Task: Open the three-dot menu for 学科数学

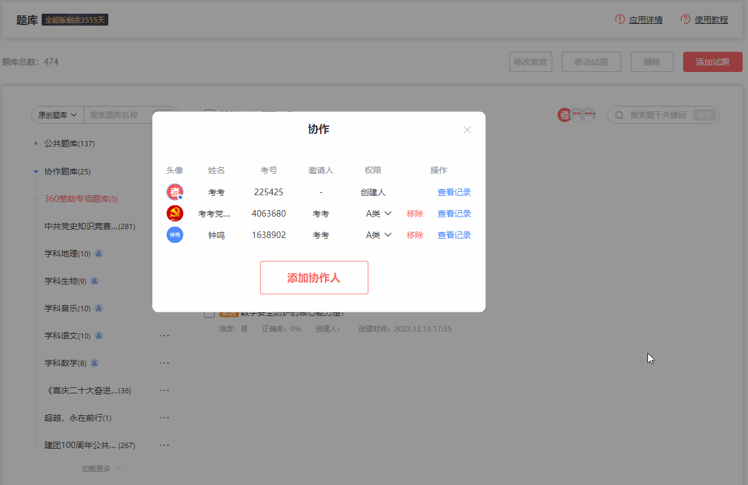Action: pos(164,363)
